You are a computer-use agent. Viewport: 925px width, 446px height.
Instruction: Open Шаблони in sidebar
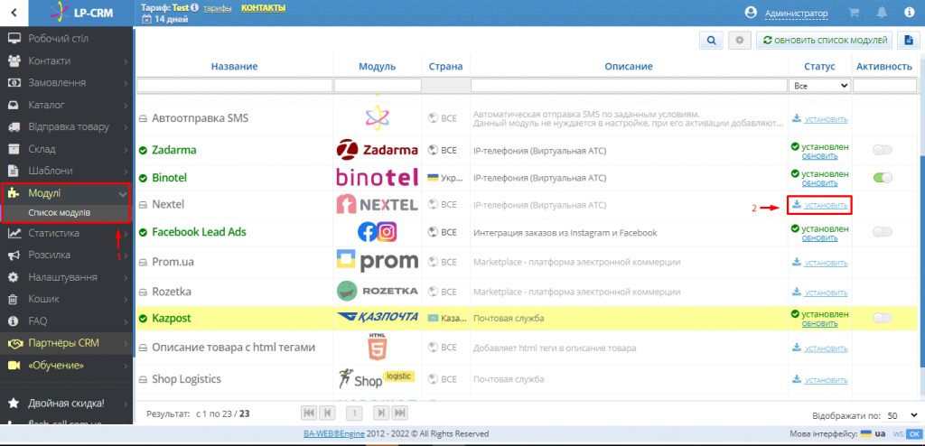pos(67,171)
